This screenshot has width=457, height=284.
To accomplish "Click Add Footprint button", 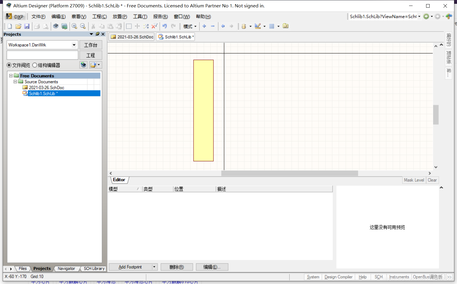I will coord(130,267).
